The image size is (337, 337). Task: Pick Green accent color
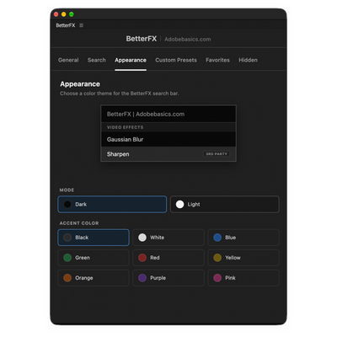click(94, 258)
